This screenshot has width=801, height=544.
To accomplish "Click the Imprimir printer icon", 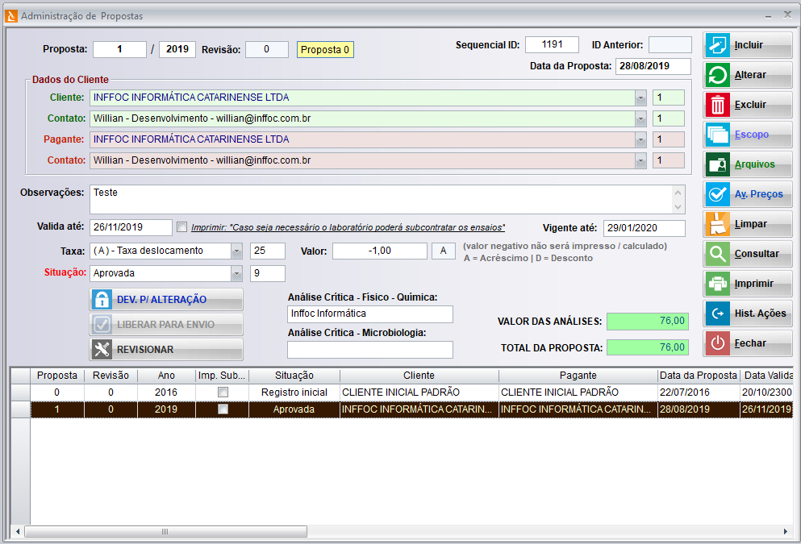I will (x=717, y=284).
